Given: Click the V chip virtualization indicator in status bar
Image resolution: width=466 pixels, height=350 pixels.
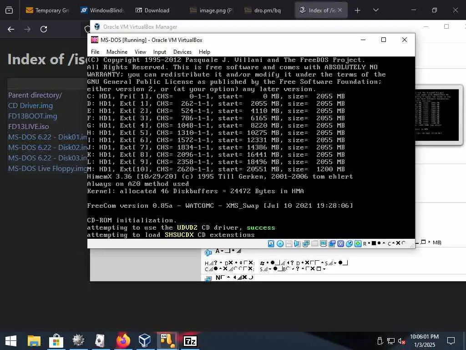Looking at the screenshot, I should coord(340,244).
